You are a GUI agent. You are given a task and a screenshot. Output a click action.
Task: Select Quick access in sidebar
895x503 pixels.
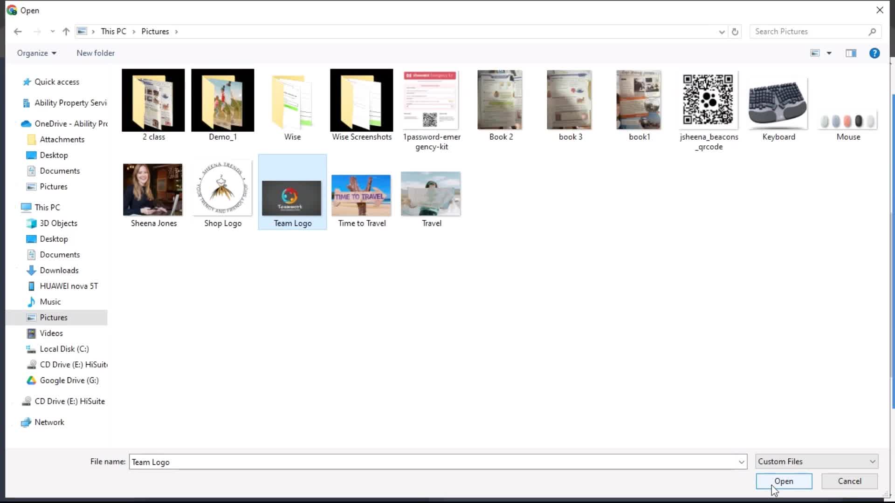coord(57,81)
